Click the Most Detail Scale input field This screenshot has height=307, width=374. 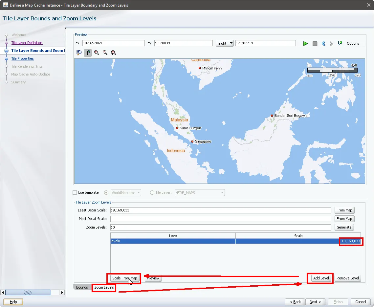(220, 219)
